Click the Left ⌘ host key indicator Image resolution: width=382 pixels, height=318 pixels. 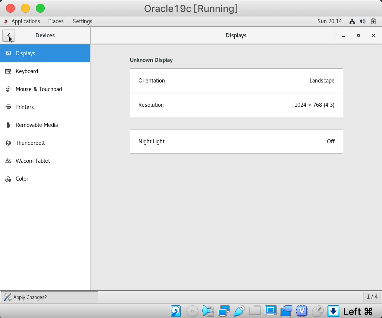coord(358,311)
